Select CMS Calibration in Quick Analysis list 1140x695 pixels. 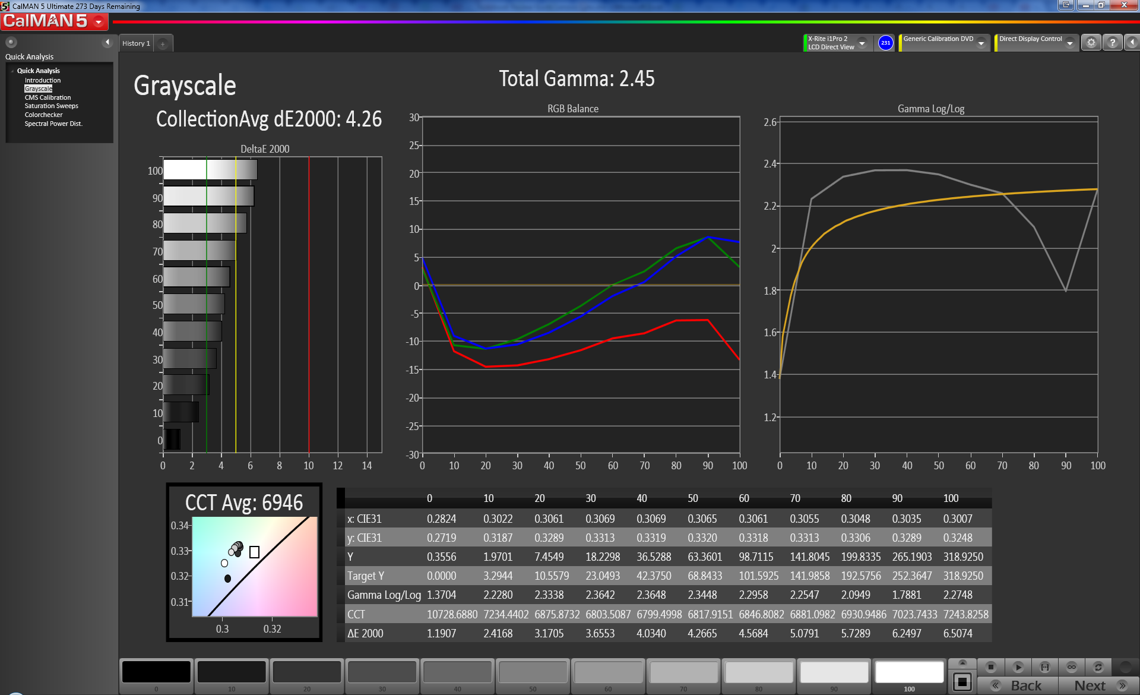click(x=47, y=97)
